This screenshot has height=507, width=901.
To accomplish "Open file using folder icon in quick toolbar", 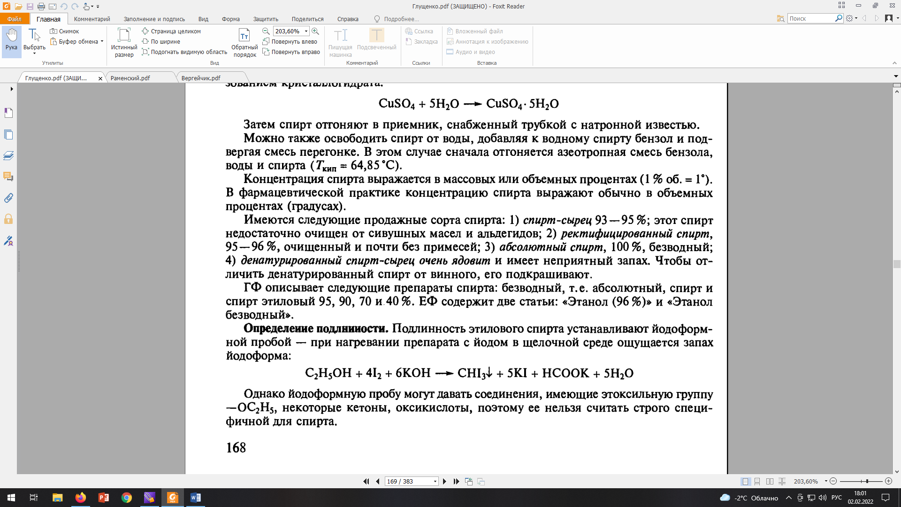I will [x=18, y=6].
